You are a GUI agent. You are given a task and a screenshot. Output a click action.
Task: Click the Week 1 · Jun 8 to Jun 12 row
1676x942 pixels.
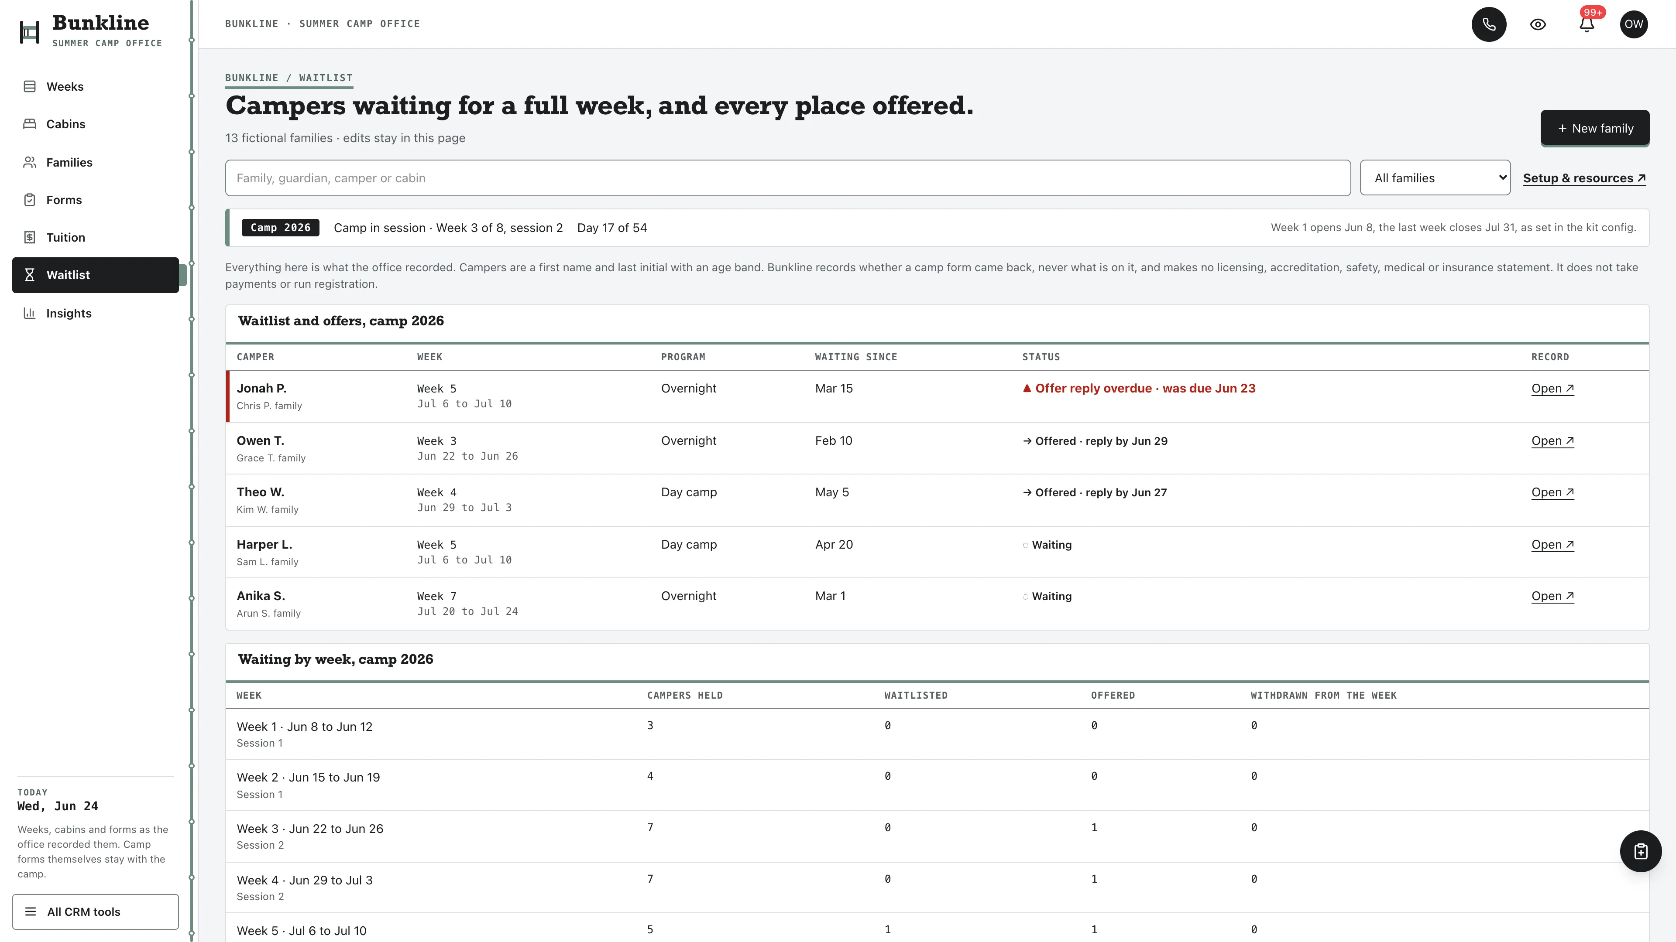(x=937, y=734)
